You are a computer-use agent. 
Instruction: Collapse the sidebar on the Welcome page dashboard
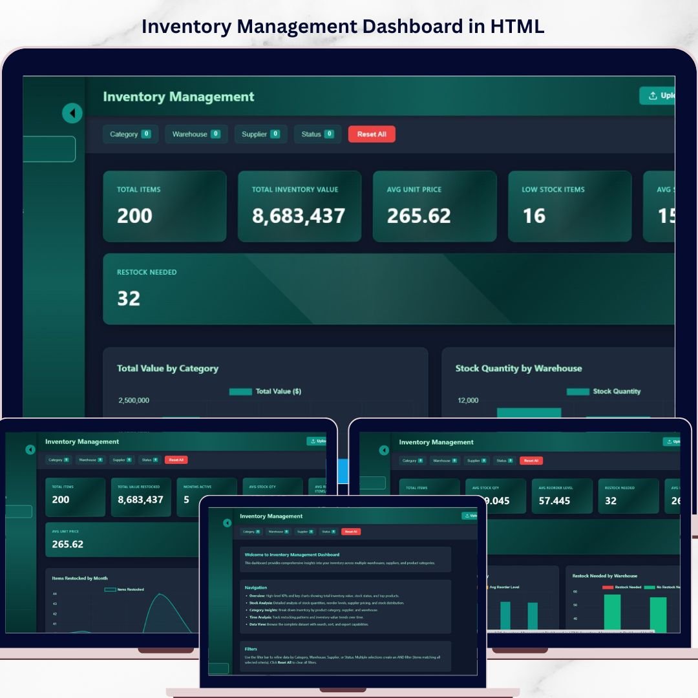tap(227, 523)
